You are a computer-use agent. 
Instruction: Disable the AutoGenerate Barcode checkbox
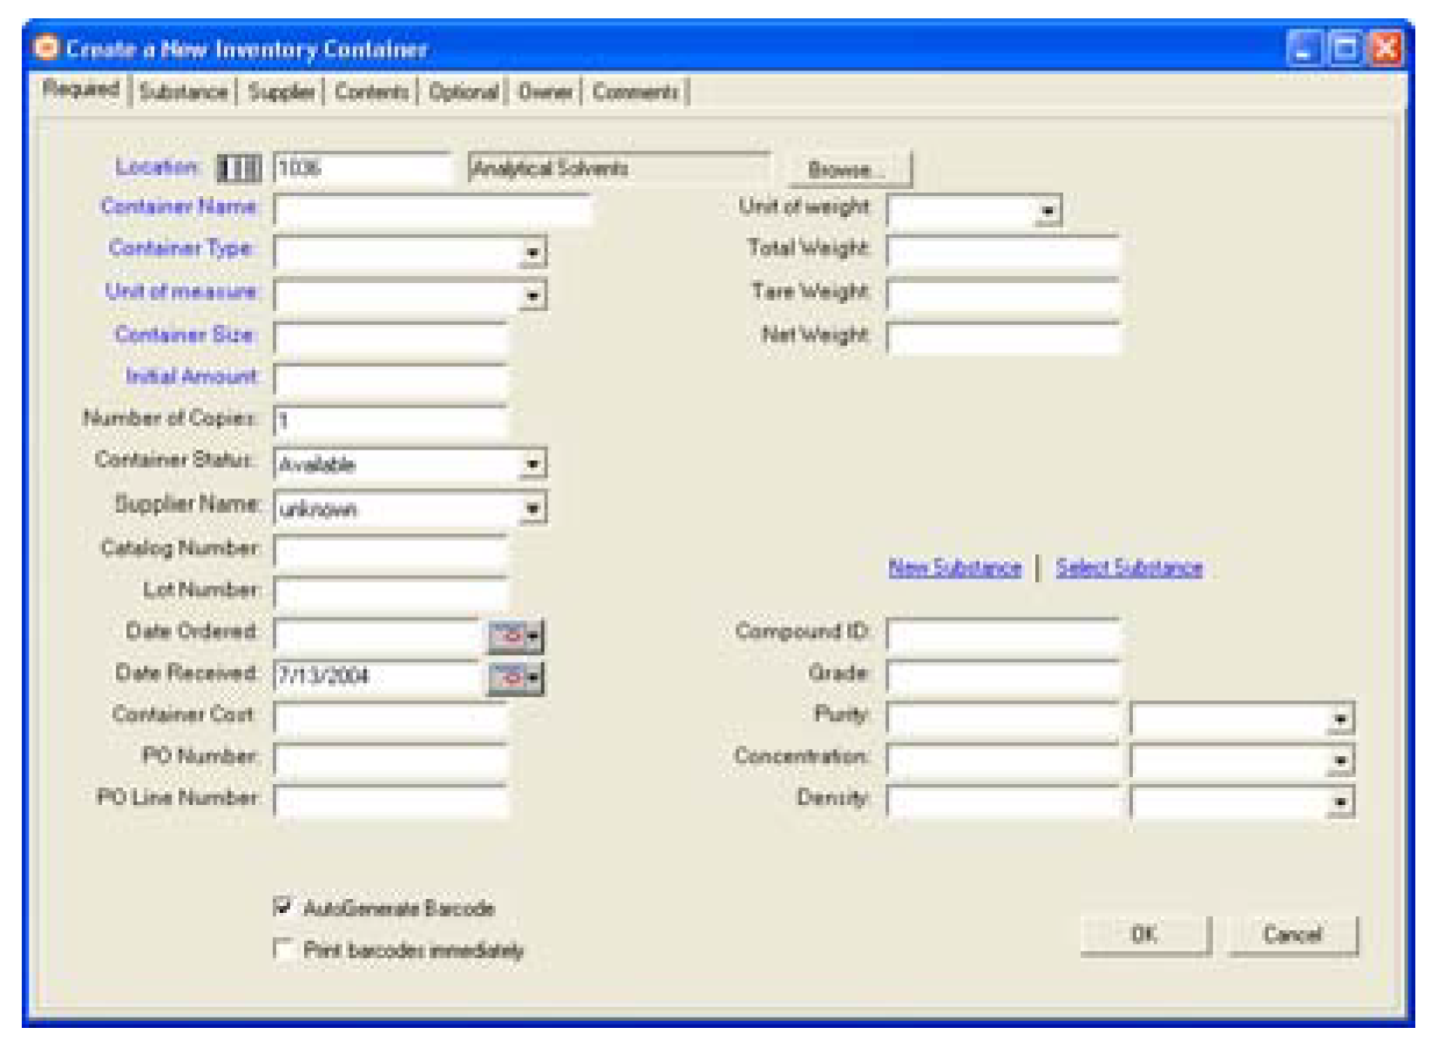(282, 907)
